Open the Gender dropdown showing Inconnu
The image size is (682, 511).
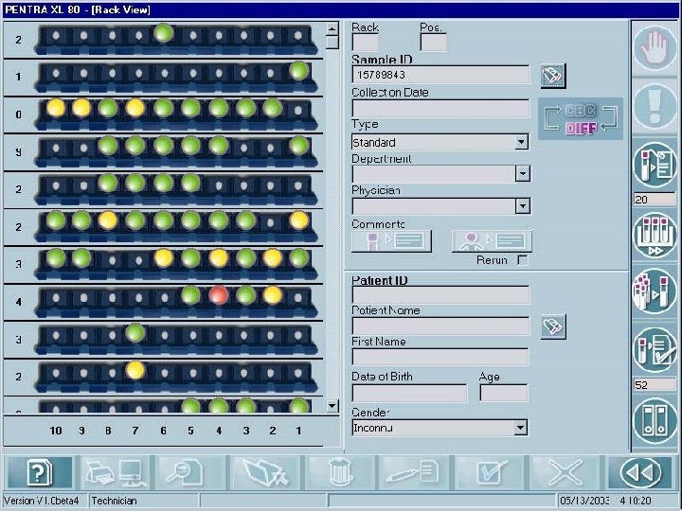[520, 428]
